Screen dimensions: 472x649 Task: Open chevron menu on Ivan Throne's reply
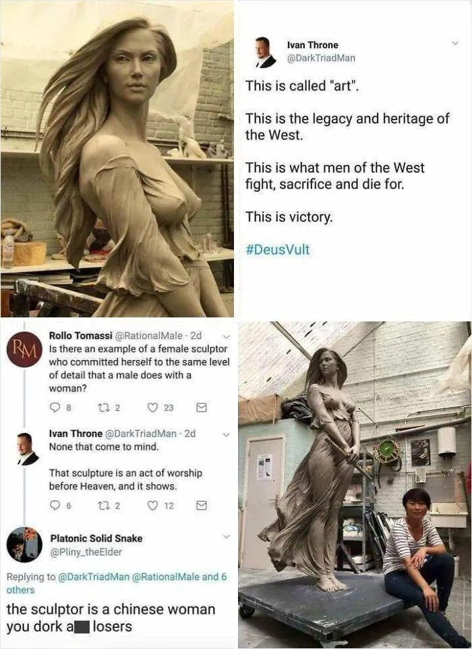click(x=226, y=435)
